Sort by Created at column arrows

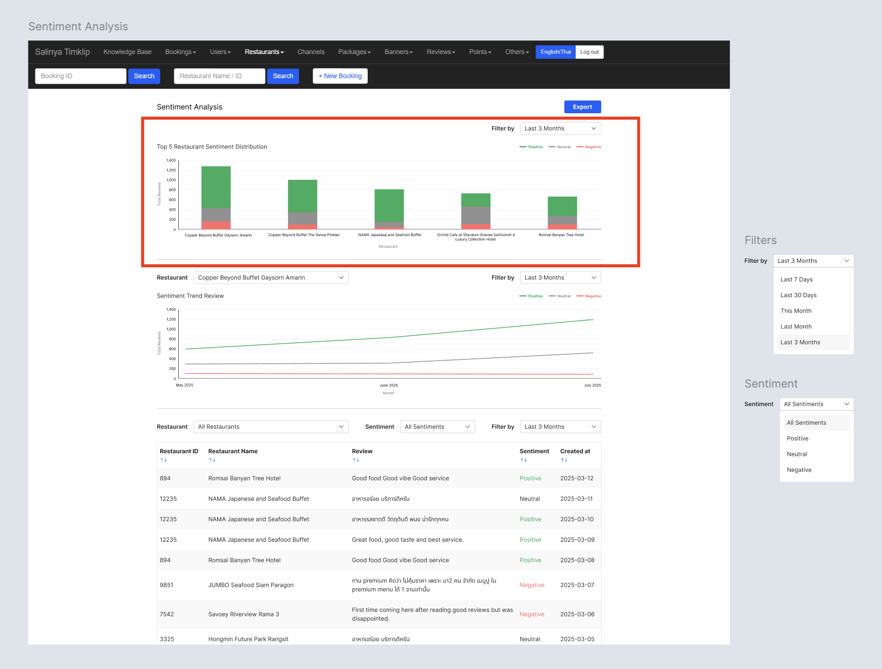(x=564, y=460)
